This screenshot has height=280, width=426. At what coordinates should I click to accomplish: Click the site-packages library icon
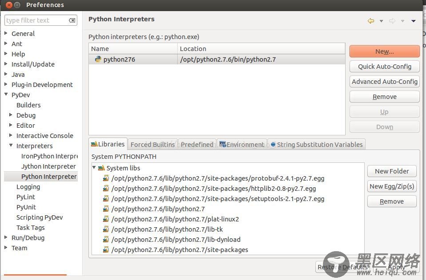point(106,250)
